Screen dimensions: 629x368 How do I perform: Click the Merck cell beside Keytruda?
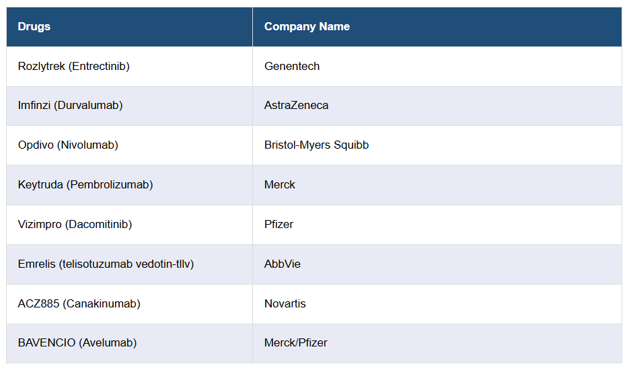[x=280, y=184]
